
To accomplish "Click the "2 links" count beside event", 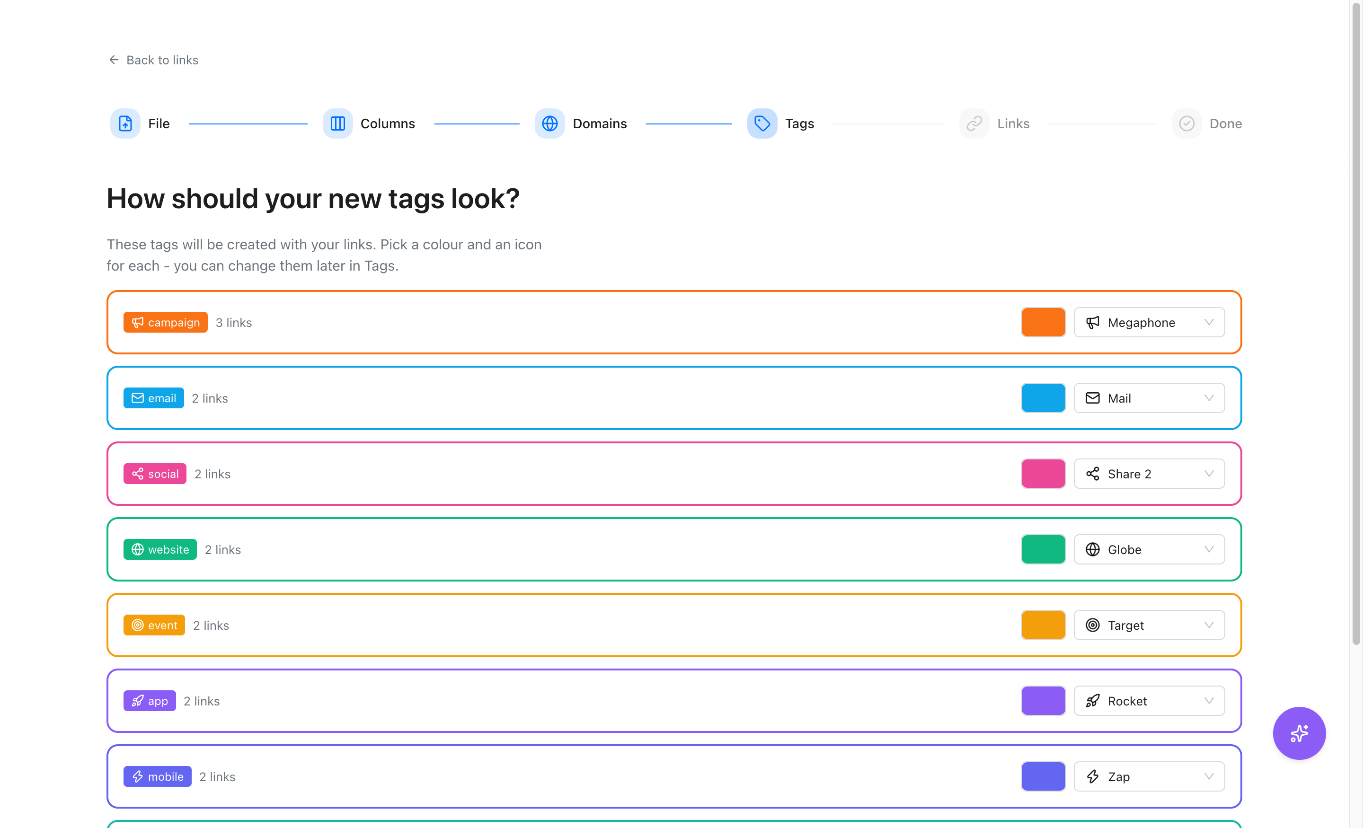I will (x=211, y=625).
